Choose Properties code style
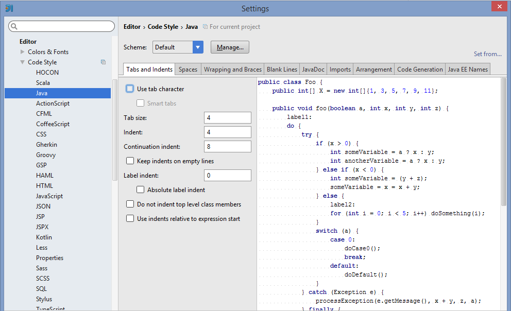 tap(50, 258)
